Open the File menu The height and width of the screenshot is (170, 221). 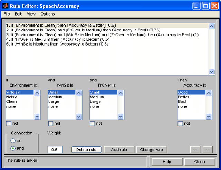(7, 14)
